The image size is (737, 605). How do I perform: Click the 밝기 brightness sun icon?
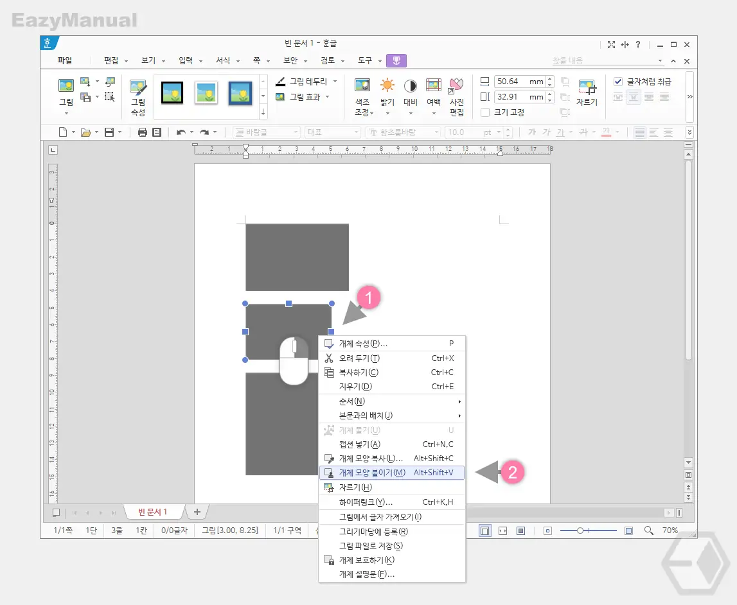[x=387, y=85]
